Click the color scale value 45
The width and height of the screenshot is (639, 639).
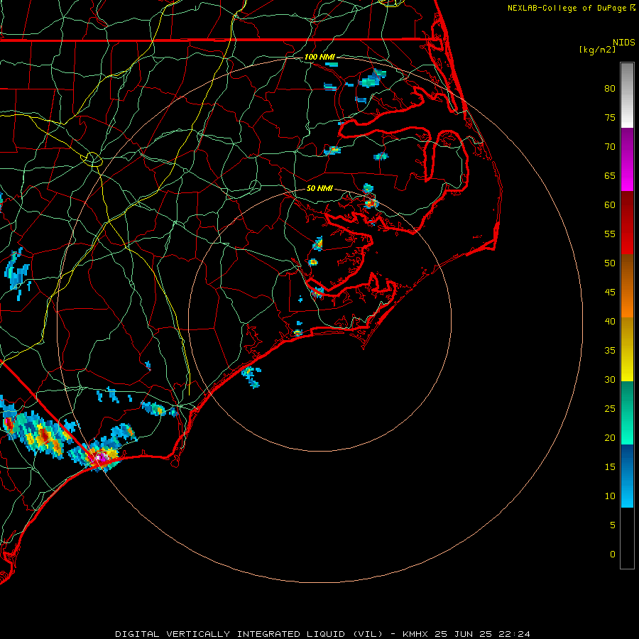[610, 293]
